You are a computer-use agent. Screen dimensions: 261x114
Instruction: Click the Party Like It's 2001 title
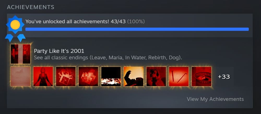59,51
